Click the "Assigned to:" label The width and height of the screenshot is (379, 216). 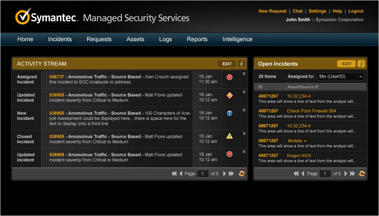click(x=301, y=77)
